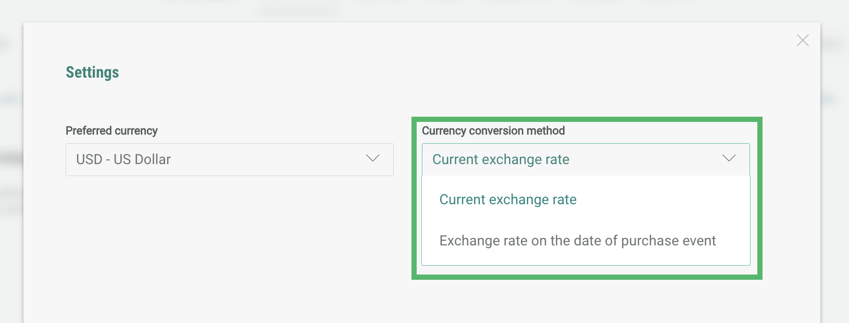The image size is (849, 323).
Task: Close the Settings dialog with the X
Action: [x=803, y=41]
